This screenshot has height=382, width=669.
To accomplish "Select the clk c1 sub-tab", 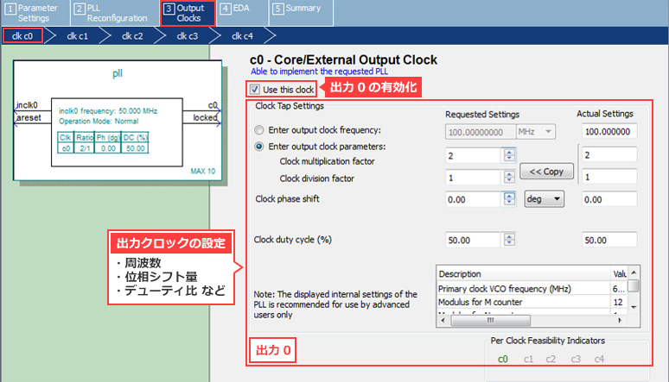I will [x=78, y=36].
